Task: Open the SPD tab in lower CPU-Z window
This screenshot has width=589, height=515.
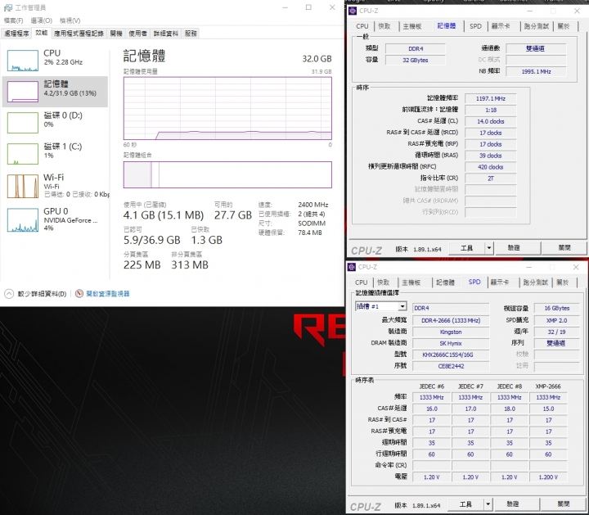Action: click(474, 282)
